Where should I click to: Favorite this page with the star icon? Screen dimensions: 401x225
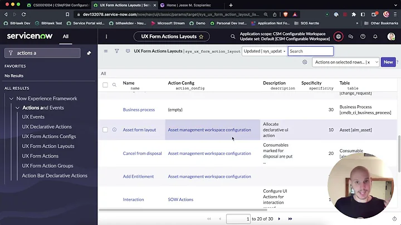point(201,37)
